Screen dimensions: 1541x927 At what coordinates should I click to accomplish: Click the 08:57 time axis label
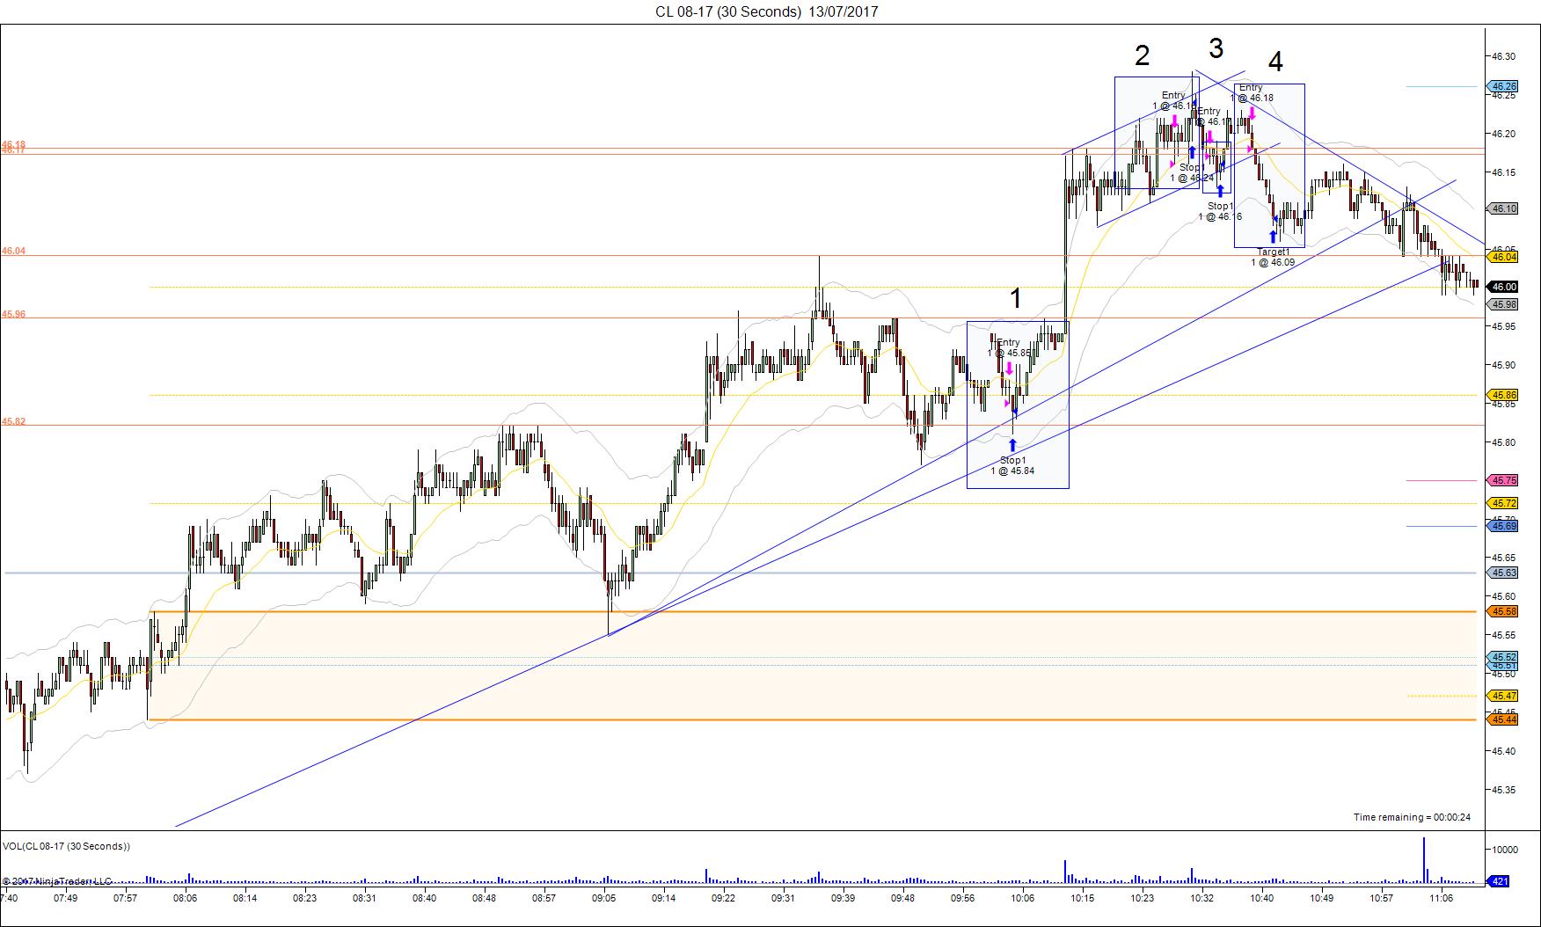(544, 898)
